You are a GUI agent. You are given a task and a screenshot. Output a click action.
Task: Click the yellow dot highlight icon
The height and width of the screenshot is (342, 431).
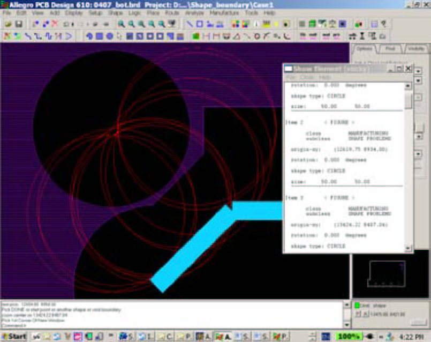tap(276, 24)
